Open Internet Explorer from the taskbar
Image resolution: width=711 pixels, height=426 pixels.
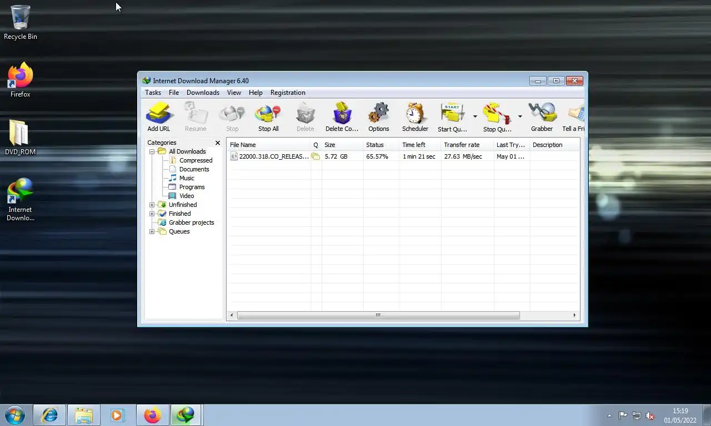(50, 415)
